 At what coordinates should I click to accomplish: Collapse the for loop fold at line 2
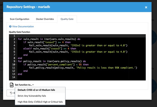[x=16, y=39]
